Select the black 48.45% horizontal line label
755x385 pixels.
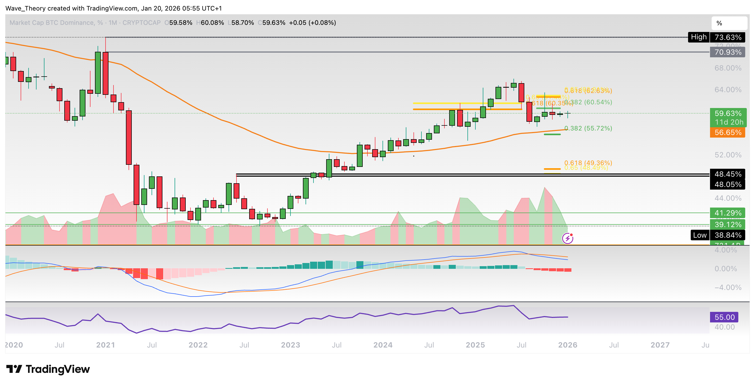click(x=727, y=174)
